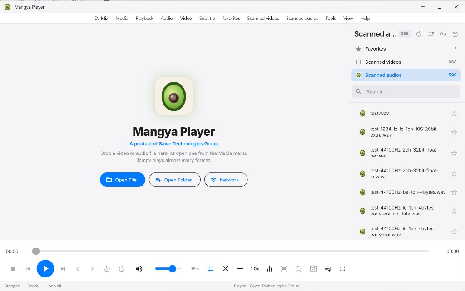Jump forward with the forward-seek circular arrow
Screen dimensions: 465x291
pos(122,268)
